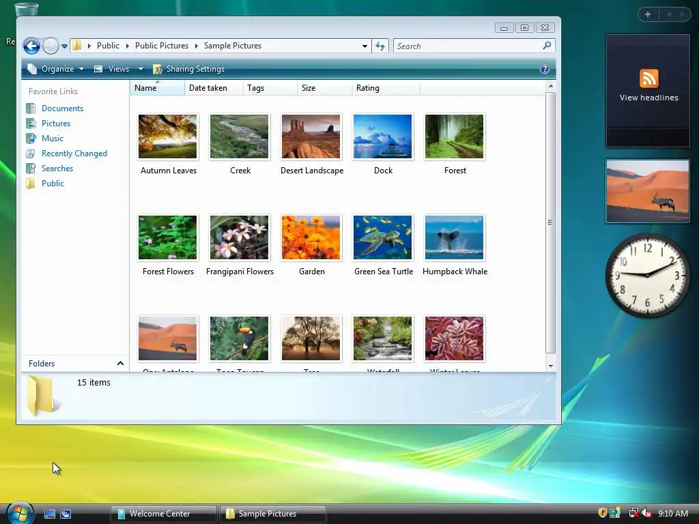The image size is (699, 524).
Task: Sort by the Date taken column
Action: (x=214, y=88)
